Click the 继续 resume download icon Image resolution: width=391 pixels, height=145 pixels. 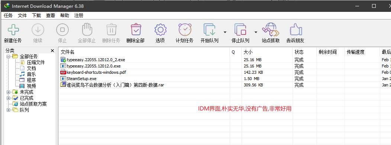38,30
